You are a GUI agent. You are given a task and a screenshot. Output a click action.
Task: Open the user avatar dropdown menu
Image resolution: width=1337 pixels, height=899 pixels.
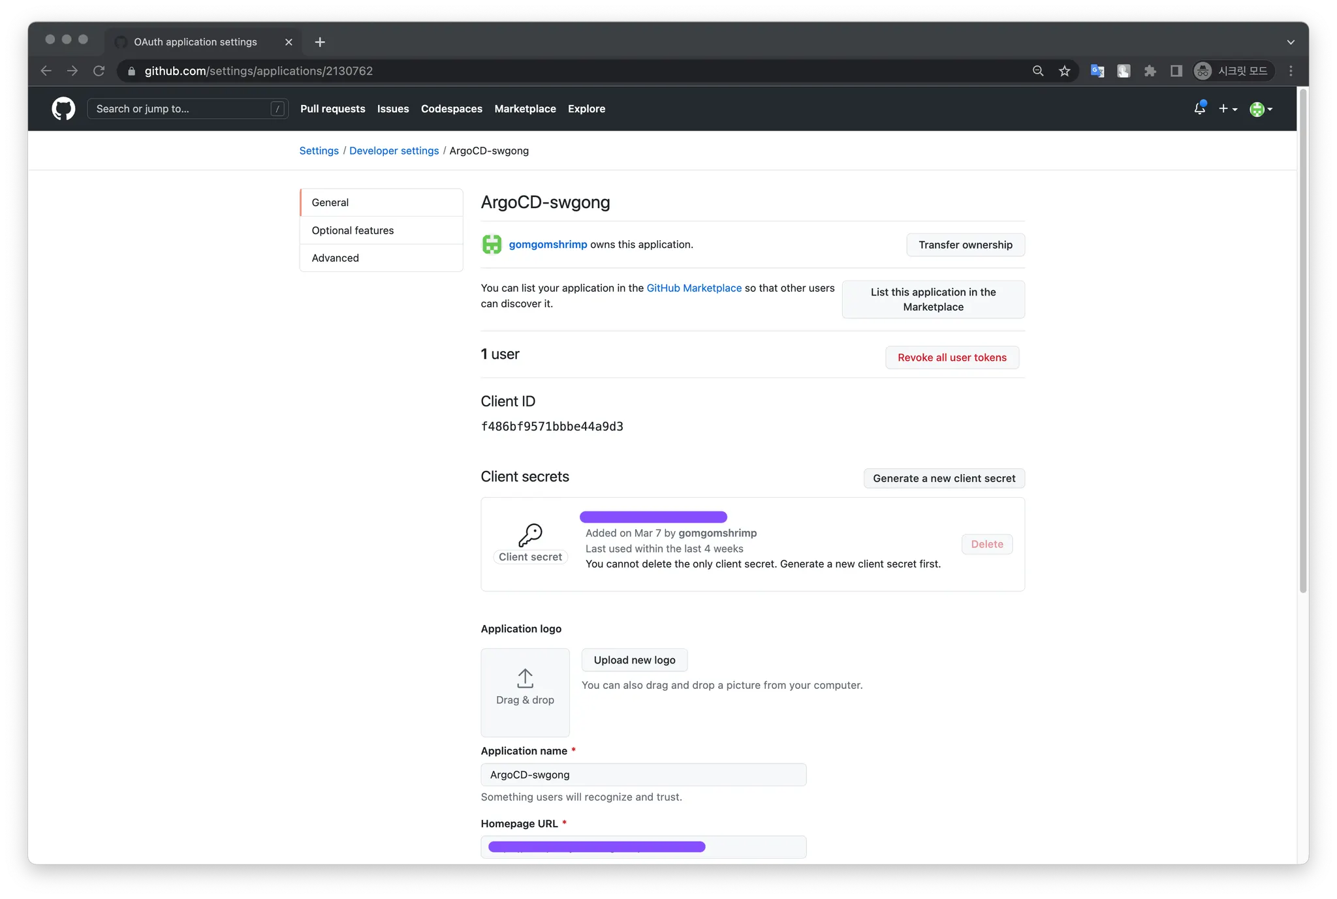pos(1261,109)
